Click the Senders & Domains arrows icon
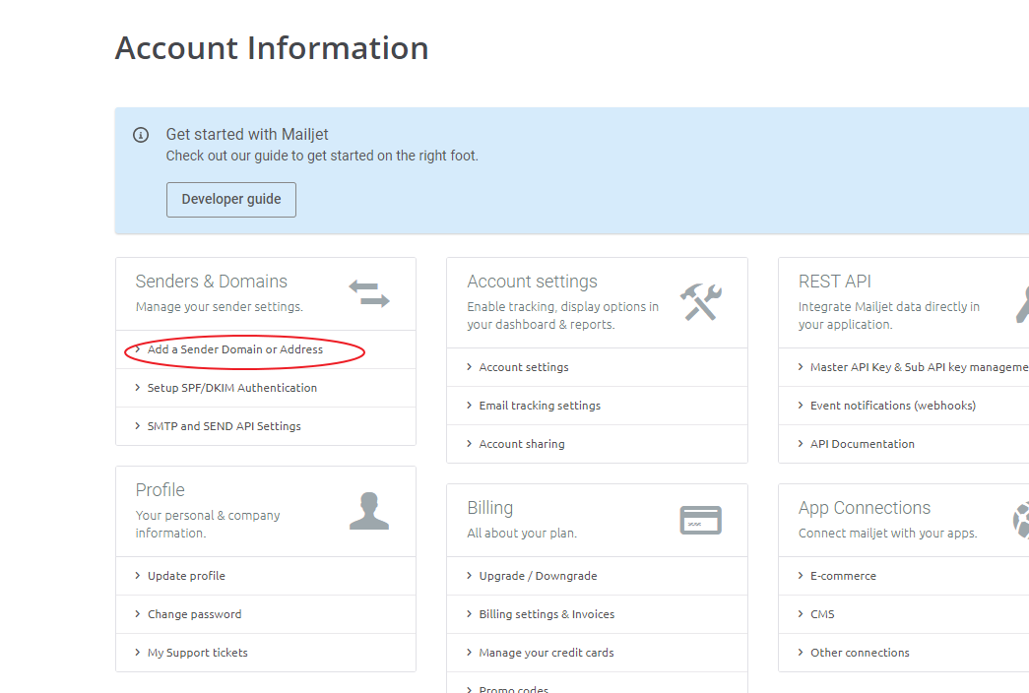The image size is (1029, 693). pyautogui.click(x=369, y=293)
